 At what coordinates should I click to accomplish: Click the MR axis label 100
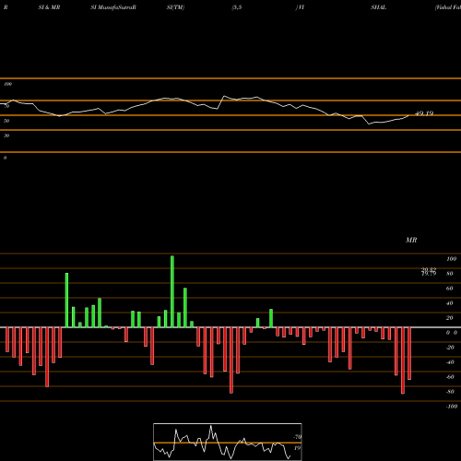[x=452, y=259]
